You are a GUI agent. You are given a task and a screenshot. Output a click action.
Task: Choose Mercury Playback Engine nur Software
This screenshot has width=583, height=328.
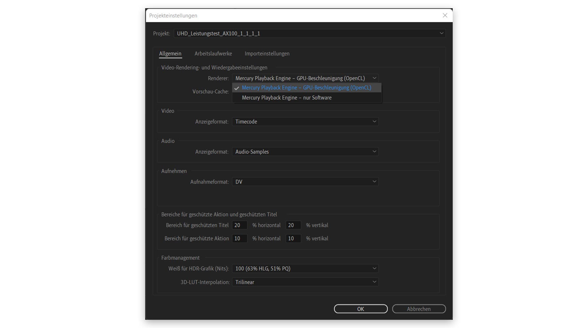tap(287, 98)
